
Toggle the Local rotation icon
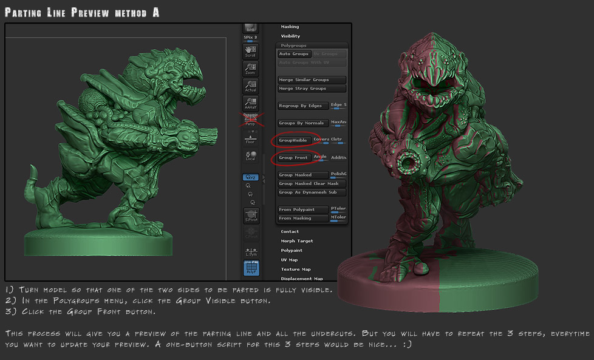coord(250,155)
